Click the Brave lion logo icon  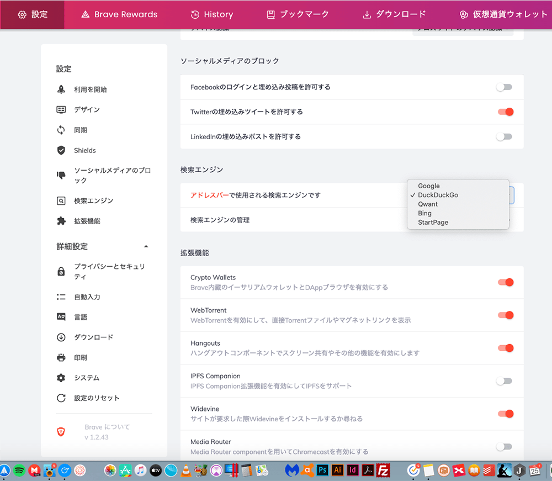[x=61, y=432]
